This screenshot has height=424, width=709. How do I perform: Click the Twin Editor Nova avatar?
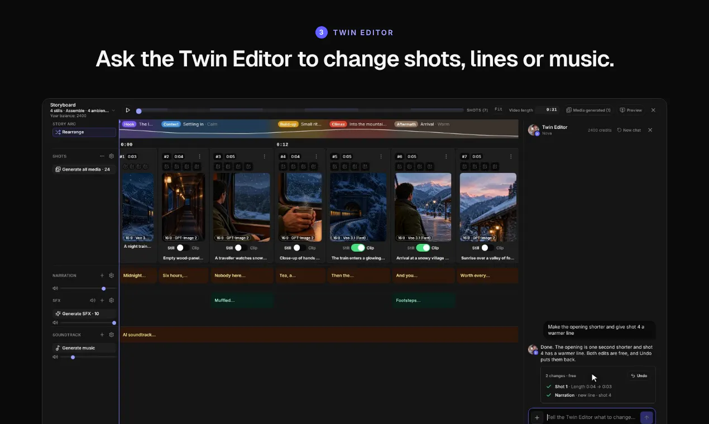tap(534, 130)
